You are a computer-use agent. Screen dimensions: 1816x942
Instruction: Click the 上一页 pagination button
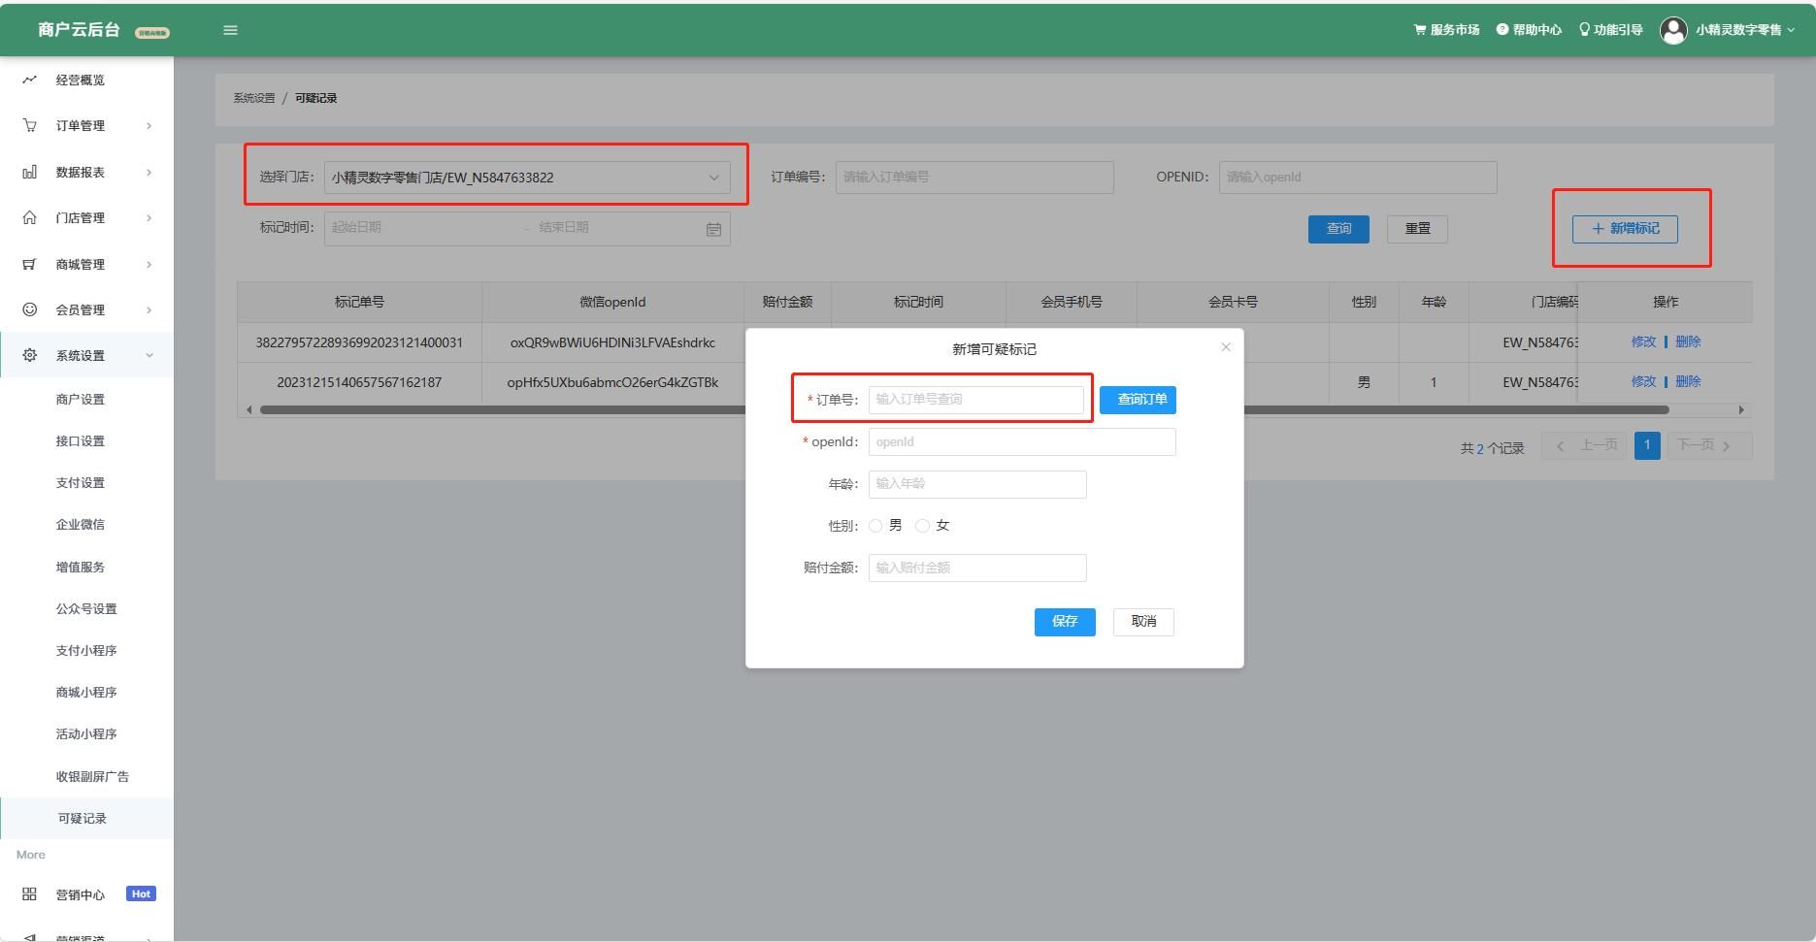pos(1584,446)
